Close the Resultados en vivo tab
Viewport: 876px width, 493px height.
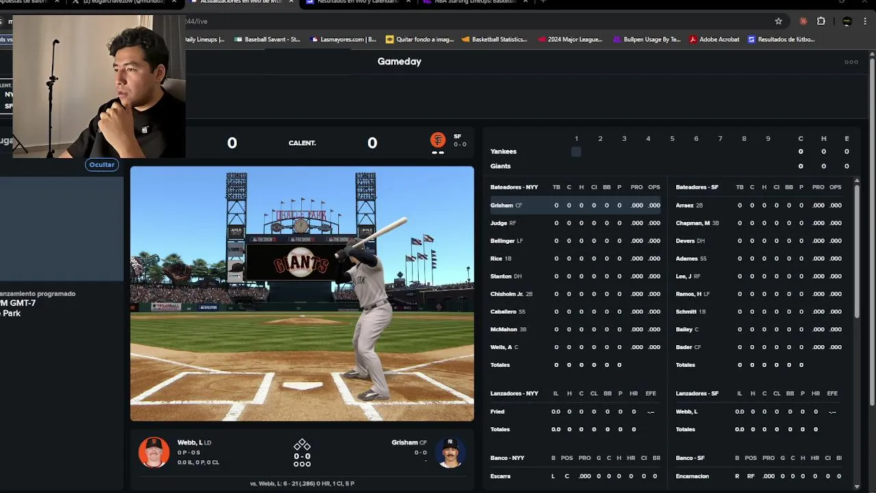pyautogui.click(x=409, y=2)
